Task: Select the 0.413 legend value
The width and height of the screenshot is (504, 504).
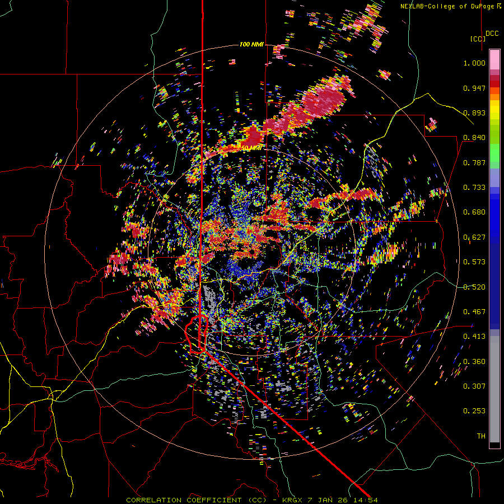Action: point(474,337)
